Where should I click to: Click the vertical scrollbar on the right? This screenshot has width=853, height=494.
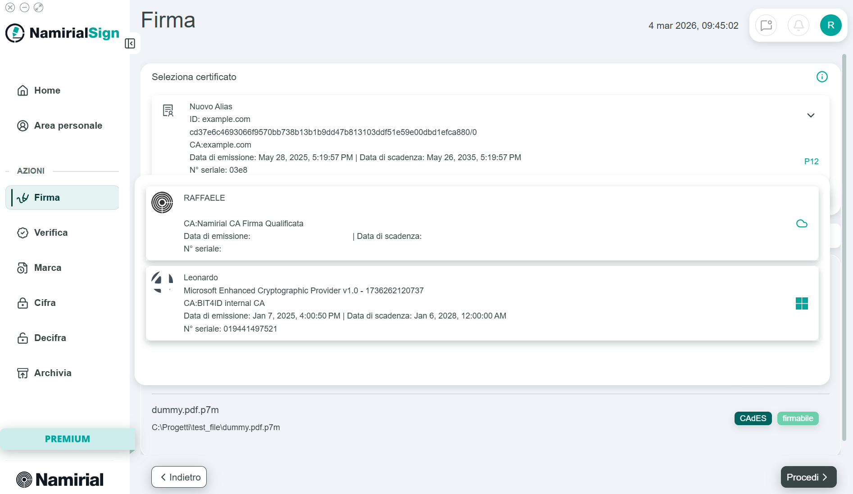click(x=844, y=247)
